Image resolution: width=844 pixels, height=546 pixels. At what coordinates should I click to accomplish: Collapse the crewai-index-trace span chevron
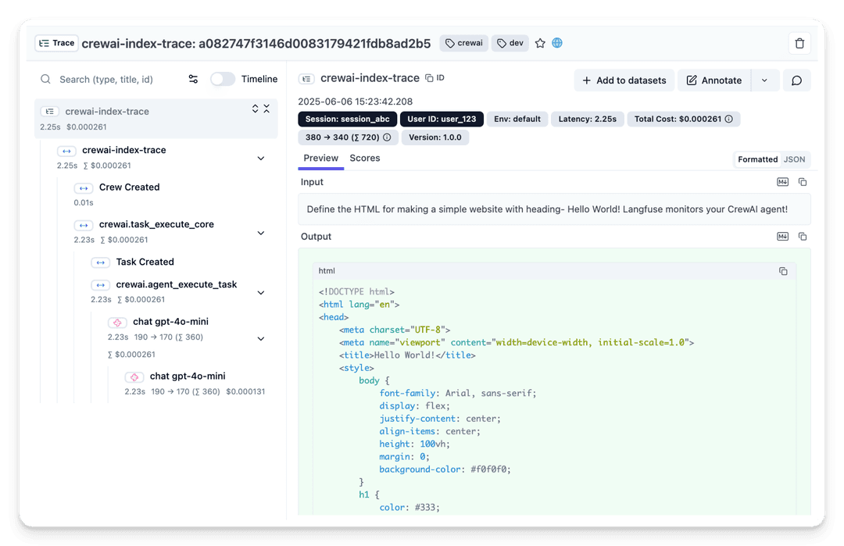[x=260, y=158]
